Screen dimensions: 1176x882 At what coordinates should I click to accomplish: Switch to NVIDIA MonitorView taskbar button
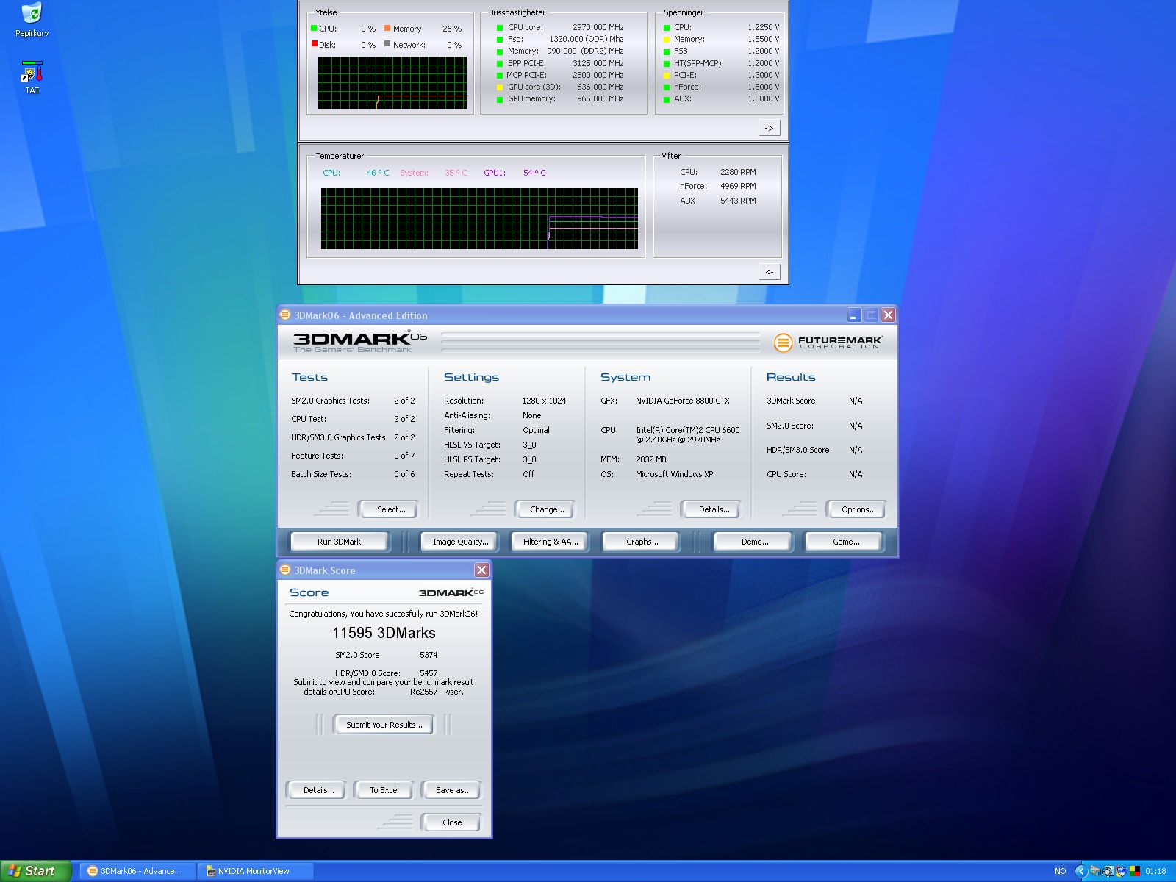[x=254, y=871]
